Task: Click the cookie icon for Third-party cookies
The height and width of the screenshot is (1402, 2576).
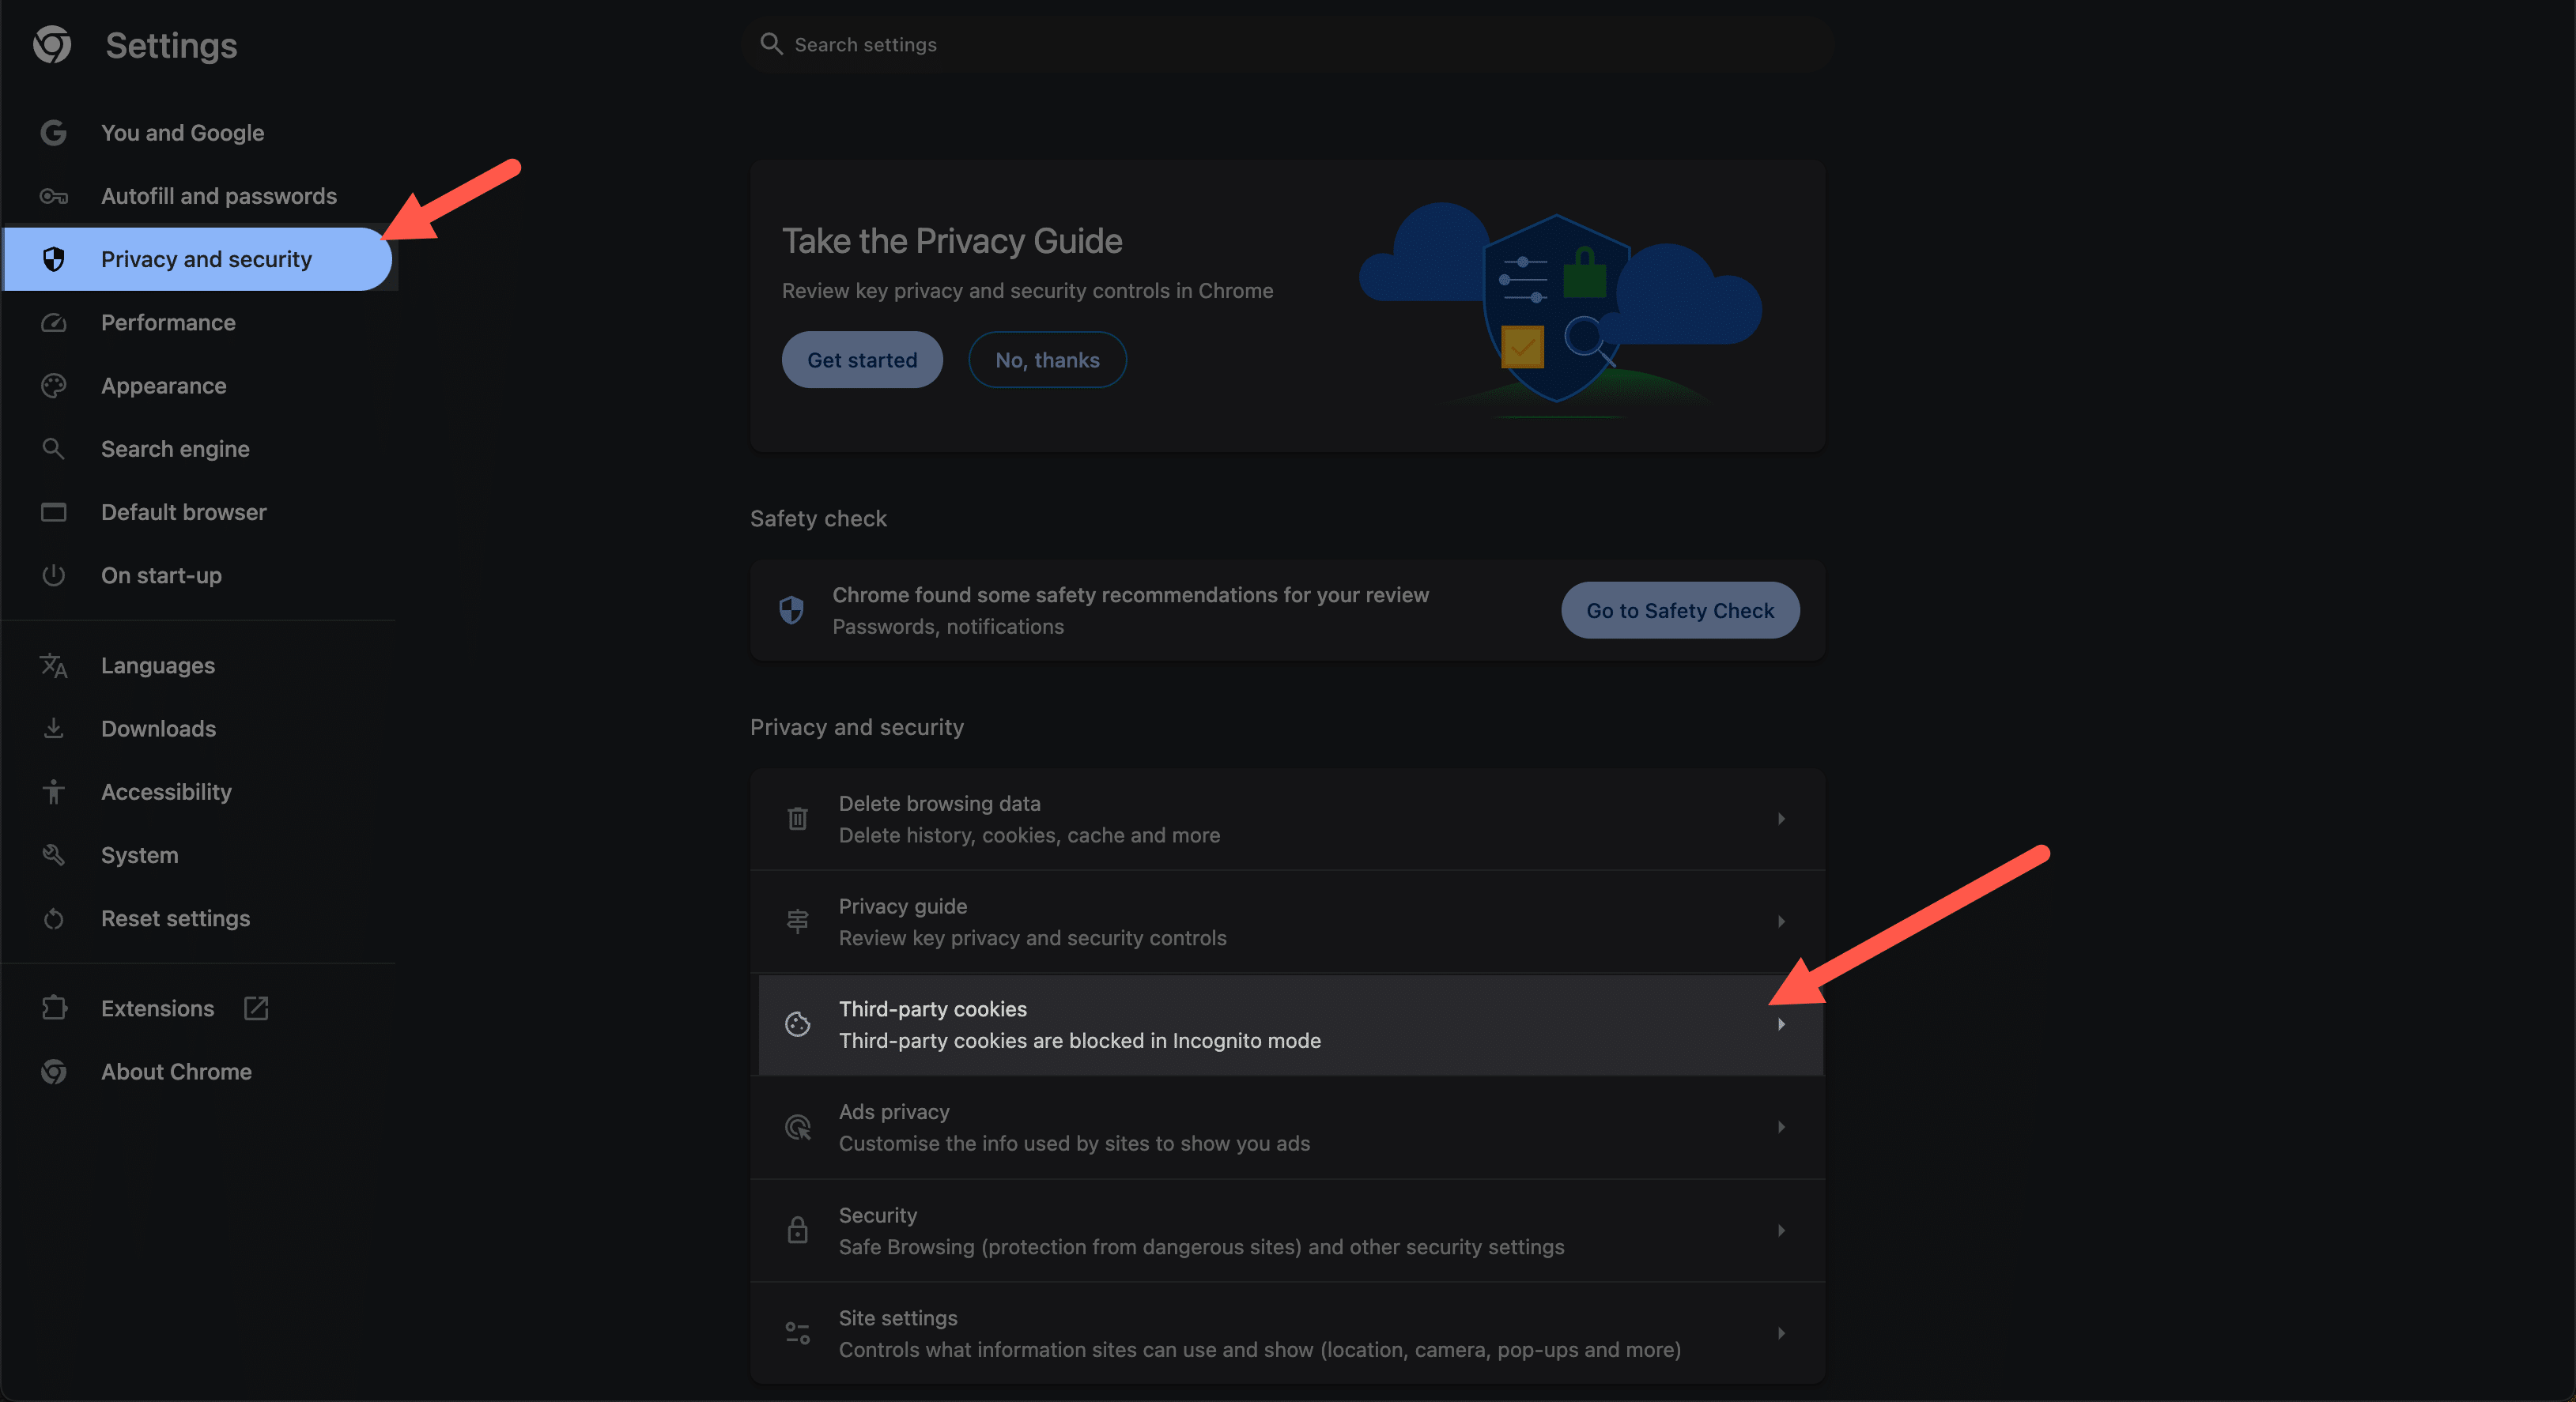Action: coord(797,1024)
